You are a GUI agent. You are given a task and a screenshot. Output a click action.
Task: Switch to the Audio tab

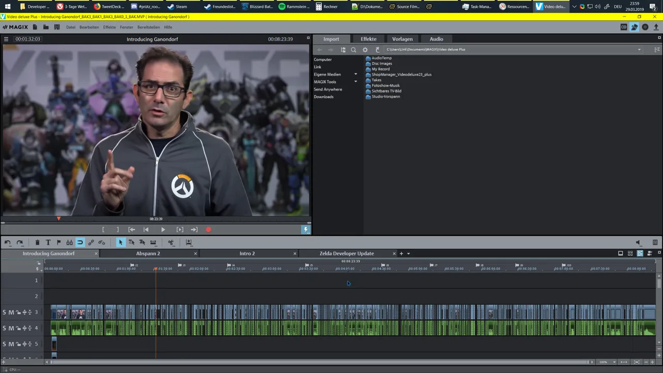tap(436, 39)
